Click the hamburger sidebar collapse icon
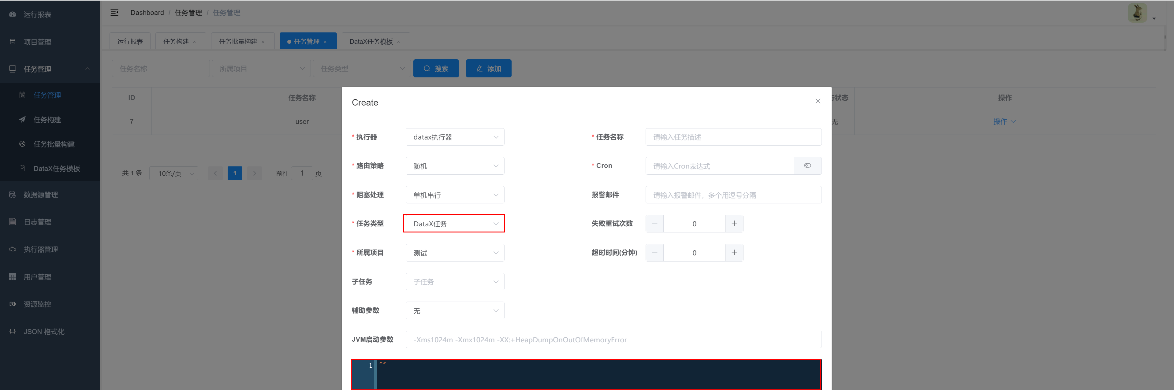The height and width of the screenshot is (390, 1174). 114,12
